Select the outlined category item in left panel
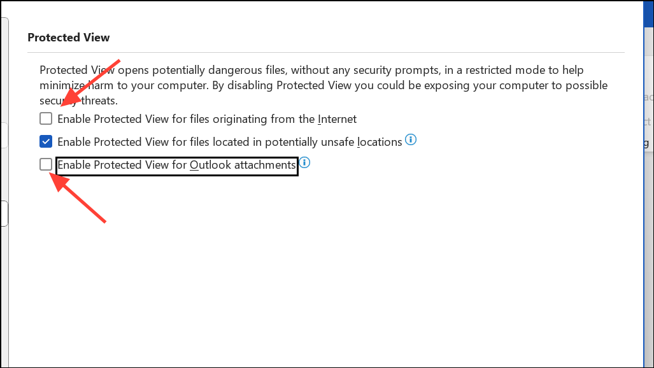 [4, 214]
